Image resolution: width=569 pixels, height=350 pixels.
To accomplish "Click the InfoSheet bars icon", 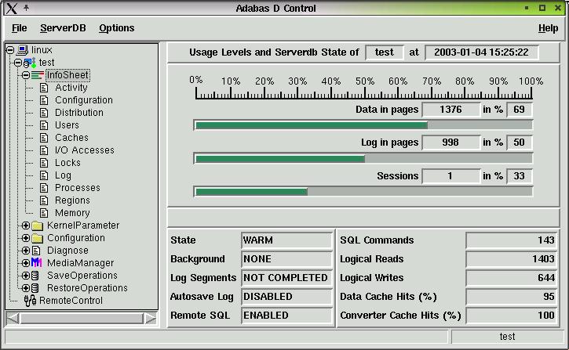I will point(38,75).
